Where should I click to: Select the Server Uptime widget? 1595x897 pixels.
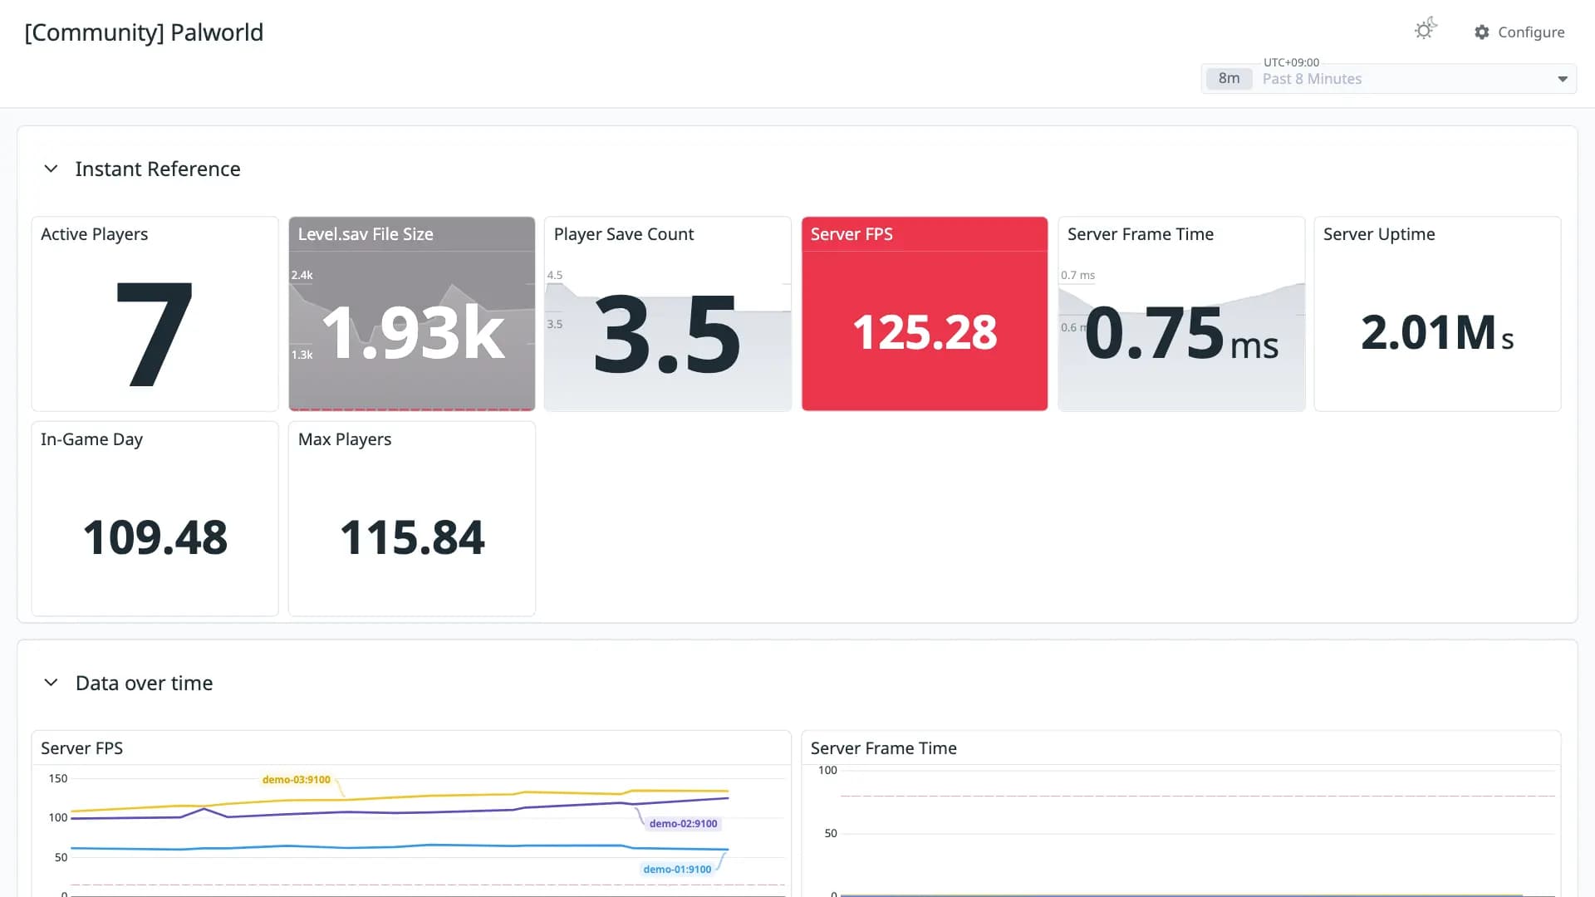[x=1437, y=314]
